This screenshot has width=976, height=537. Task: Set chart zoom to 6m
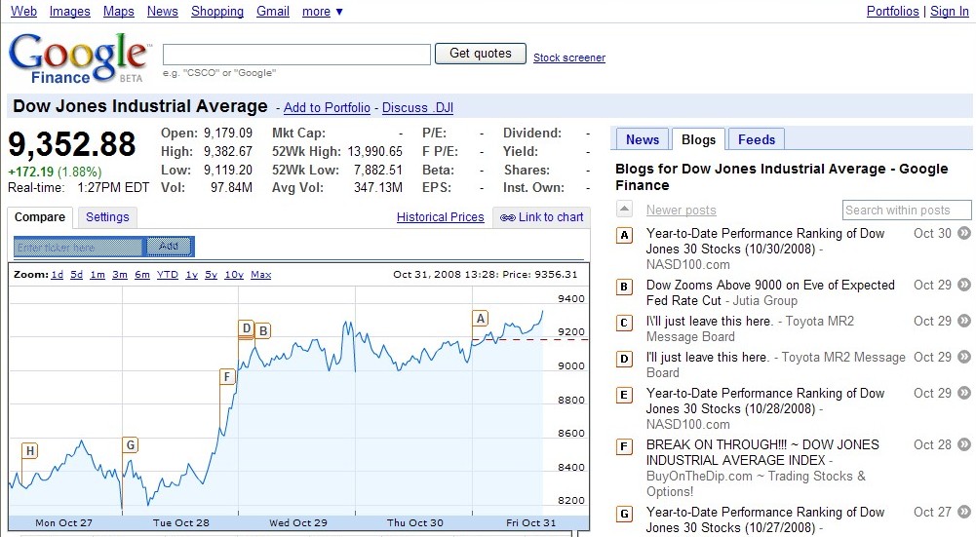142,275
